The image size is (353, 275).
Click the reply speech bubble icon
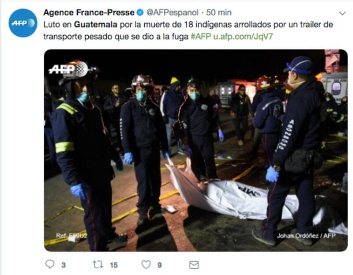[x=50, y=264]
